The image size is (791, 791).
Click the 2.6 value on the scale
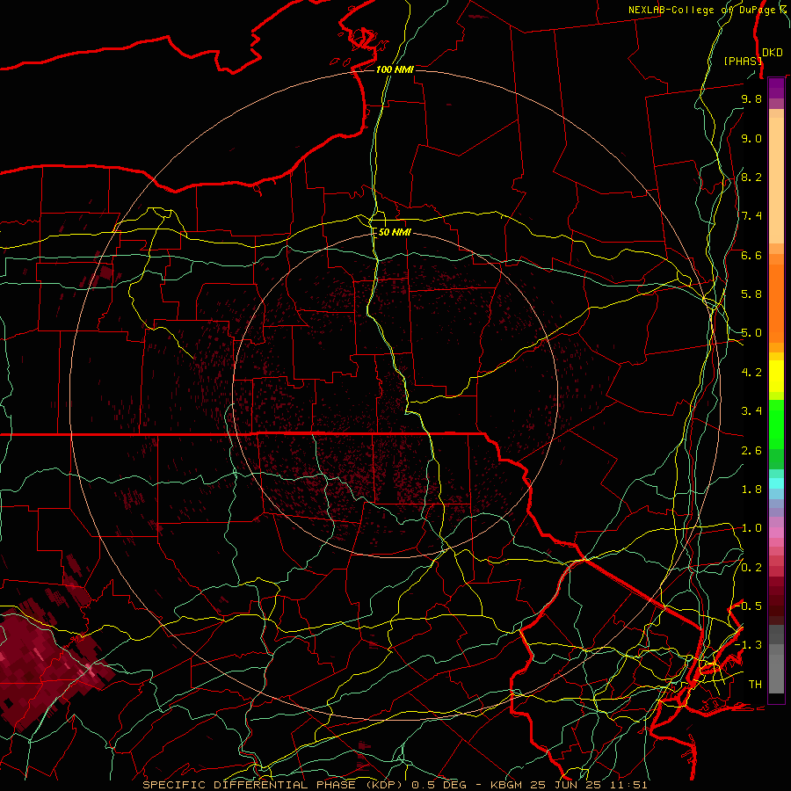click(751, 451)
